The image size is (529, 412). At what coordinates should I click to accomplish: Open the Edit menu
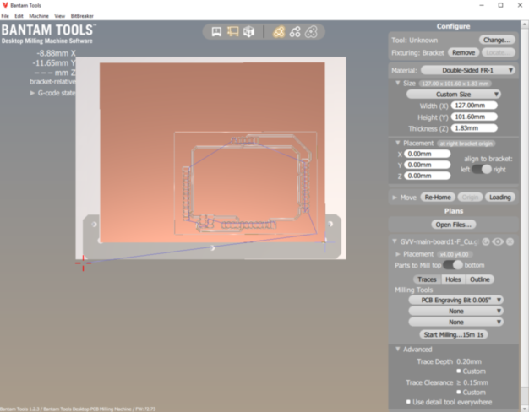tap(19, 16)
